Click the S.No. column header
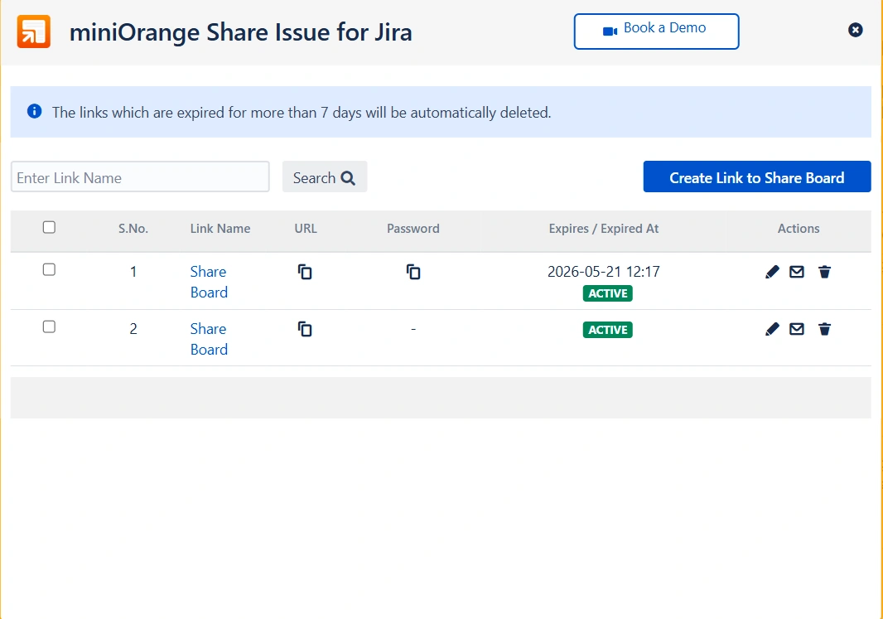The height and width of the screenshot is (619, 883). coord(133,229)
